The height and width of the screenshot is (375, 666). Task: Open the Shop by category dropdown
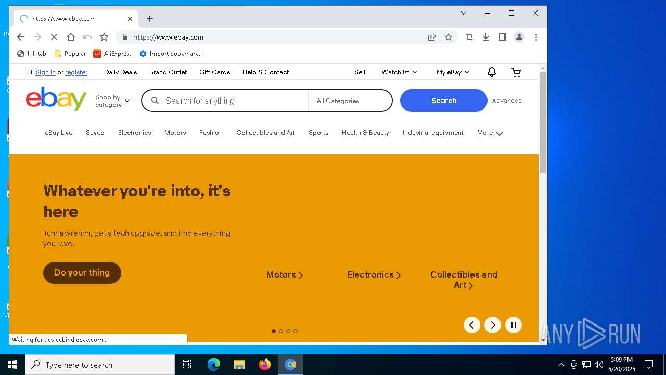112,101
